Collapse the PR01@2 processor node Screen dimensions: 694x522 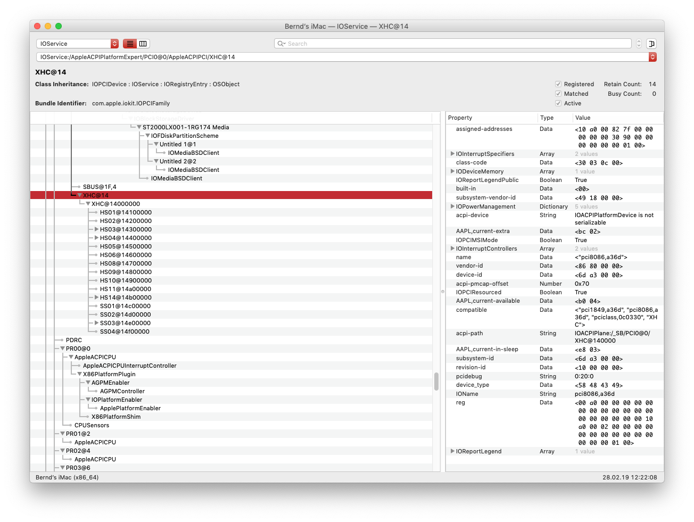tap(62, 434)
